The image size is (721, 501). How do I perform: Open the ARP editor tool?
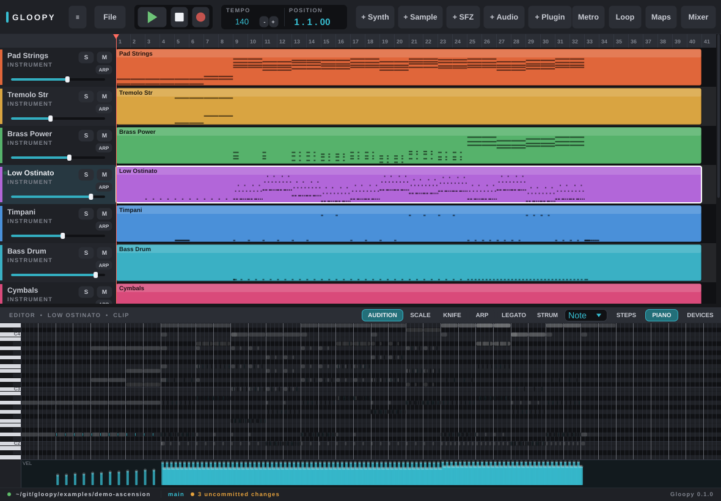pyautogui.click(x=482, y=315)
